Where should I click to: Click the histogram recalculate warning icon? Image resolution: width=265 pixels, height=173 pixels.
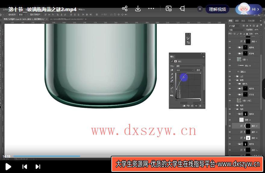pos(172,96)
